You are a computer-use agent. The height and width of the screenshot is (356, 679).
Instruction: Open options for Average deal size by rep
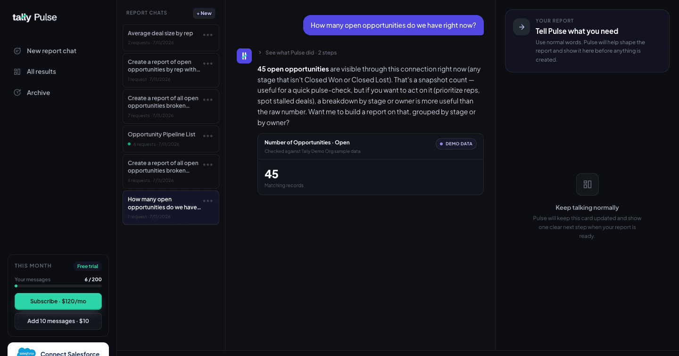tap(208, 35)
